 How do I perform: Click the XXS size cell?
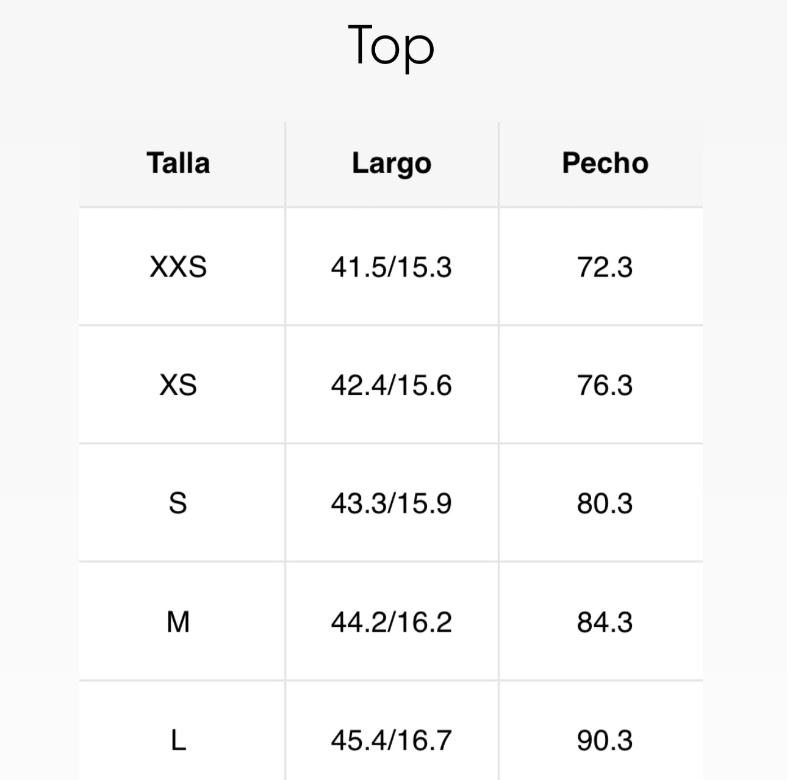(x=178, y=267)
